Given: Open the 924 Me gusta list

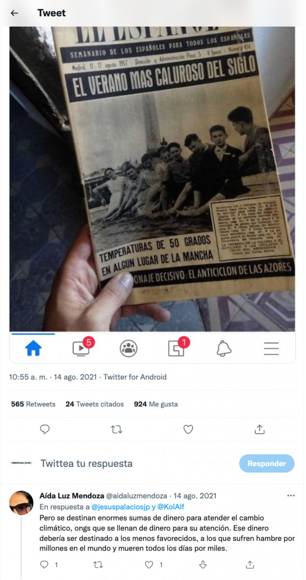Looking at the screenshot, I should [x=156, y=404].
